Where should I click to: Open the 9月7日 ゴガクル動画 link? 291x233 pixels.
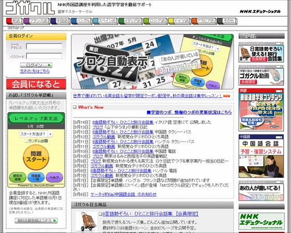pyautogui.click(x=101, y=176)
